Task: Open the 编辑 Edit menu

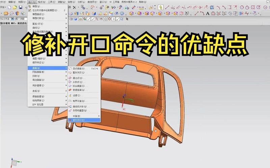Action: tap(12, 2)
